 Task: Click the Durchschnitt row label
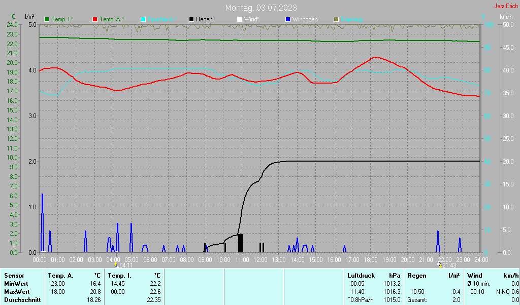(22, 300)
